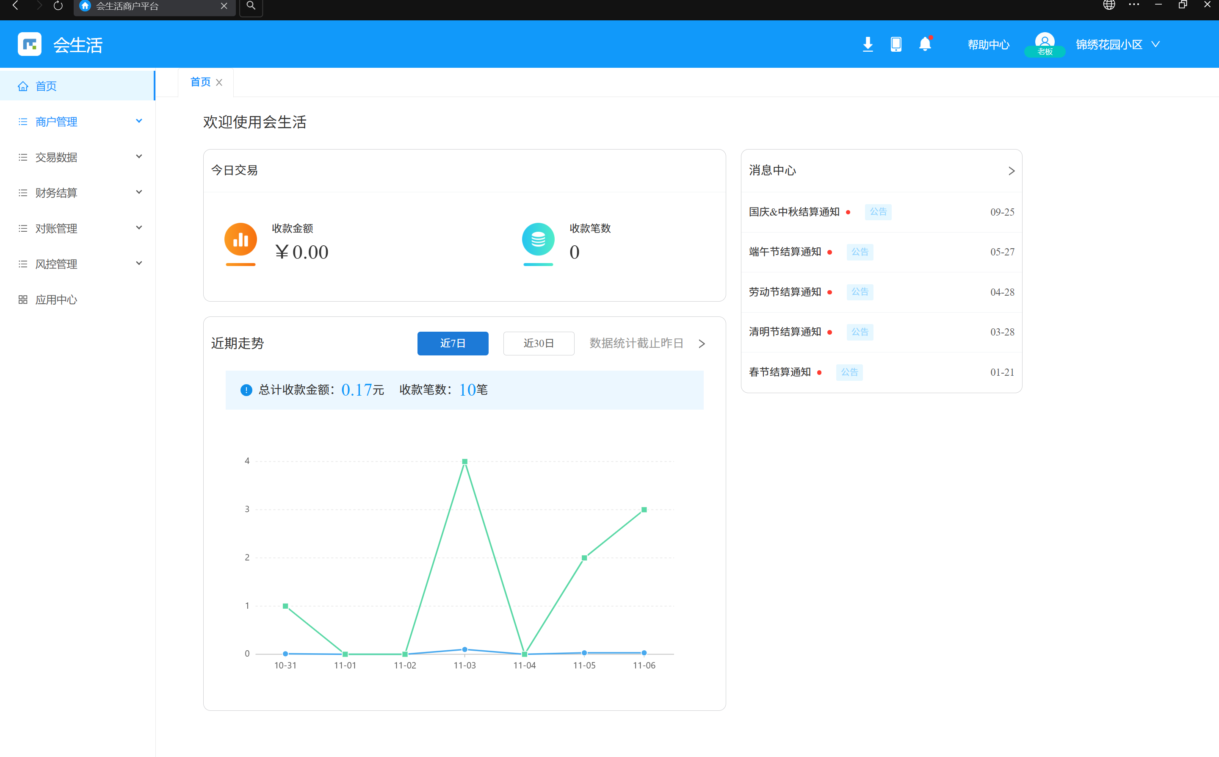The width and height of the screenshot is (1219, 757).
Task: Open the 锦绣花园小区 account dropdown
Action: [1117, 44]
